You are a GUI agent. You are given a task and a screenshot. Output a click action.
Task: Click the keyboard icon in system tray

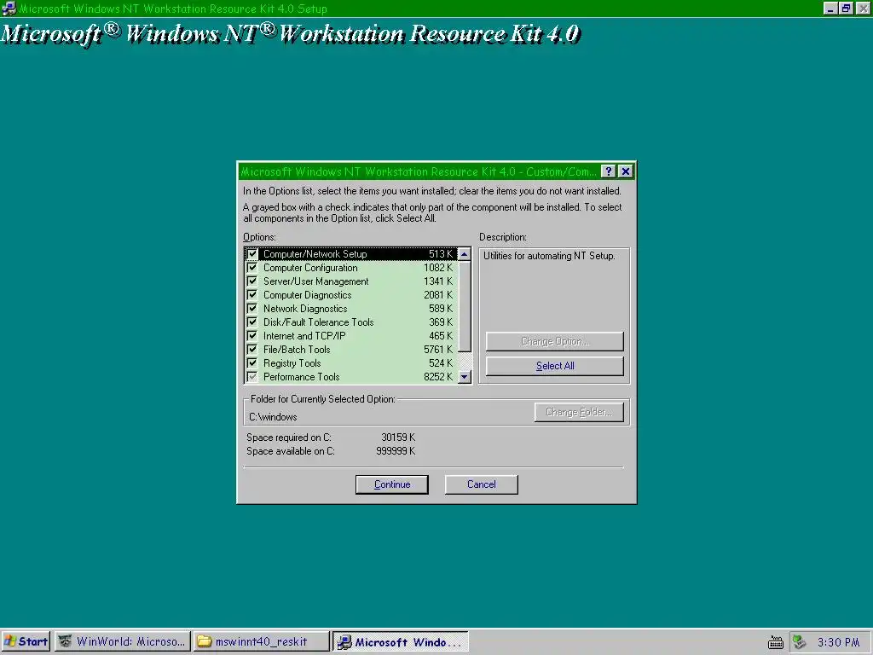776,642
